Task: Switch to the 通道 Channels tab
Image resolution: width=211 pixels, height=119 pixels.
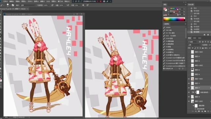Action: click(195, 38)
